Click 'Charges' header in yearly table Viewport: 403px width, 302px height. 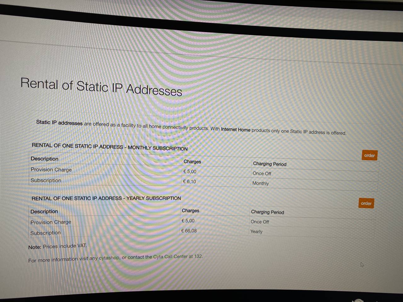(190, 211)
